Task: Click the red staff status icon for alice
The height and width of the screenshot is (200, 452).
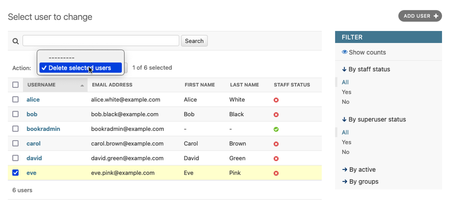Action: pyautogui.click(x=276, y=100)
